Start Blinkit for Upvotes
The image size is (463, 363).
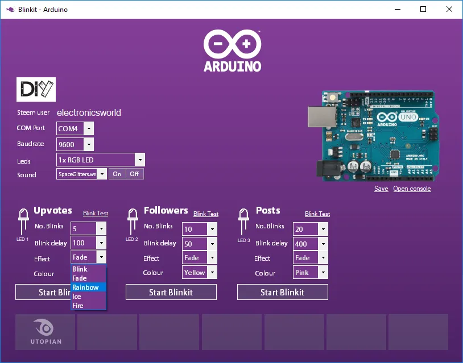tap(43, 292)
